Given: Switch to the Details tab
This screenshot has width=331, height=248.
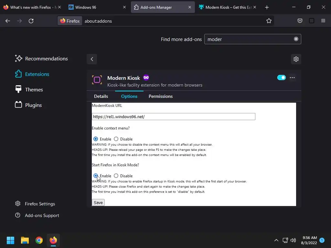Looking at the screenshot, I should coord(101,96).
